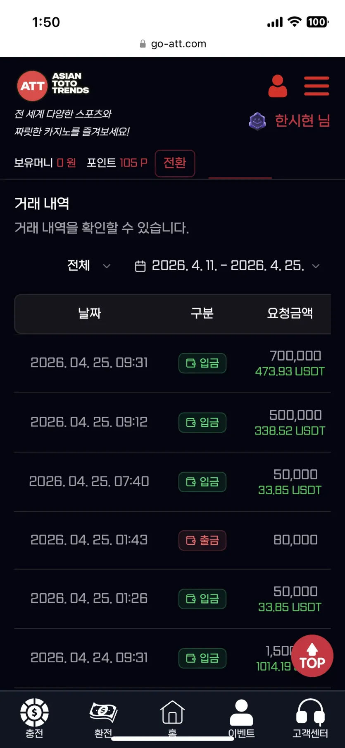Tap the 한시현 님 username link

(302, 121)
